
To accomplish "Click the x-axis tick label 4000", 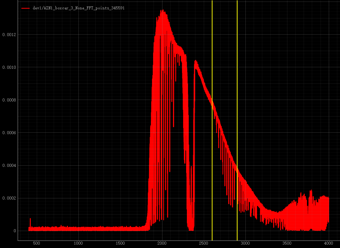I will pos(329,243).
